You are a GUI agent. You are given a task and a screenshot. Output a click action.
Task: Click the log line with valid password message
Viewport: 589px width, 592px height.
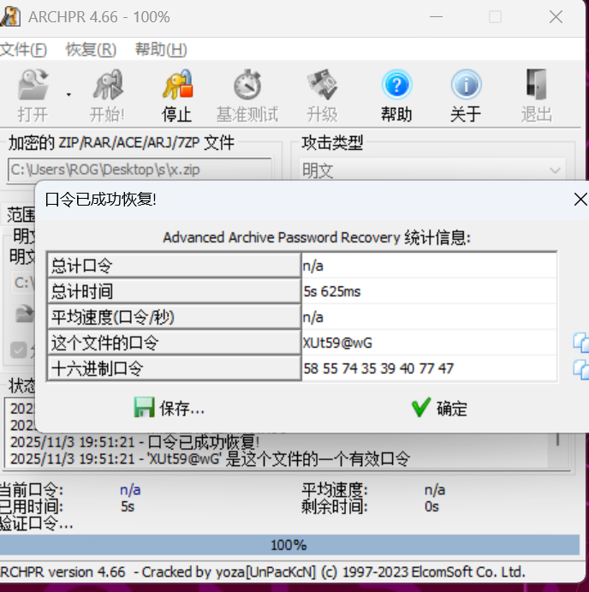click(x=210, y=459)
